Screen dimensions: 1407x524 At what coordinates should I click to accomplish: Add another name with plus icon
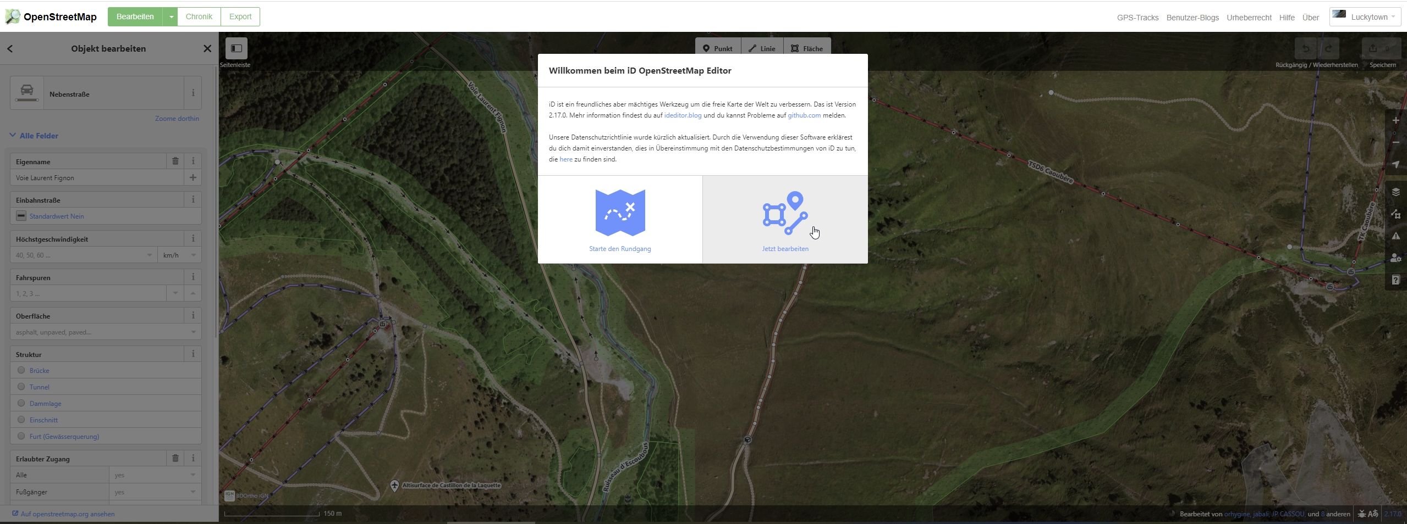tap(193, 177)
